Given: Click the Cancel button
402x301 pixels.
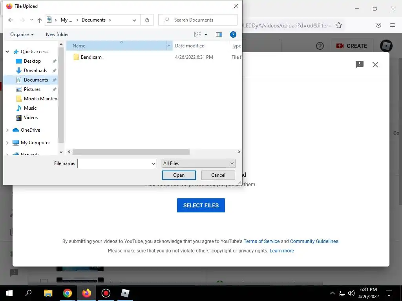Looking at the screenshot, I should [x=218, y=175].
